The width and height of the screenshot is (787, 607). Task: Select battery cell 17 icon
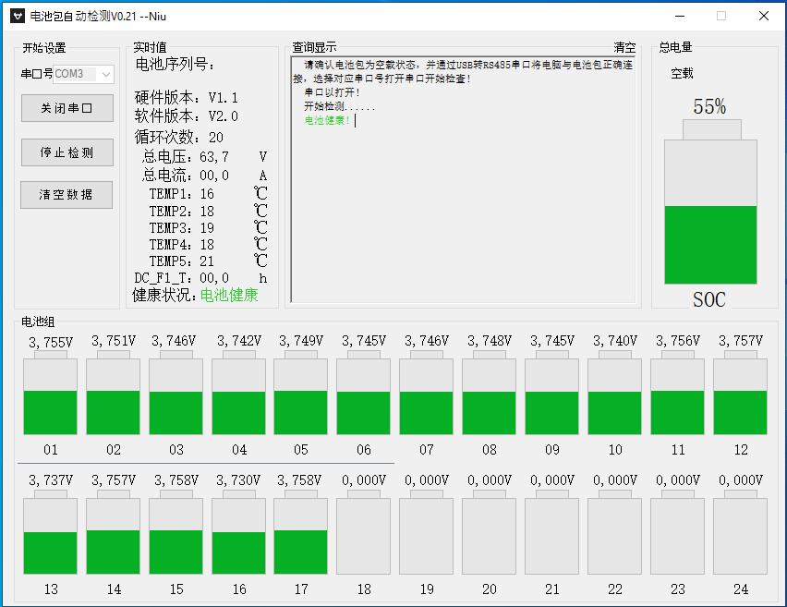point(300,536)
